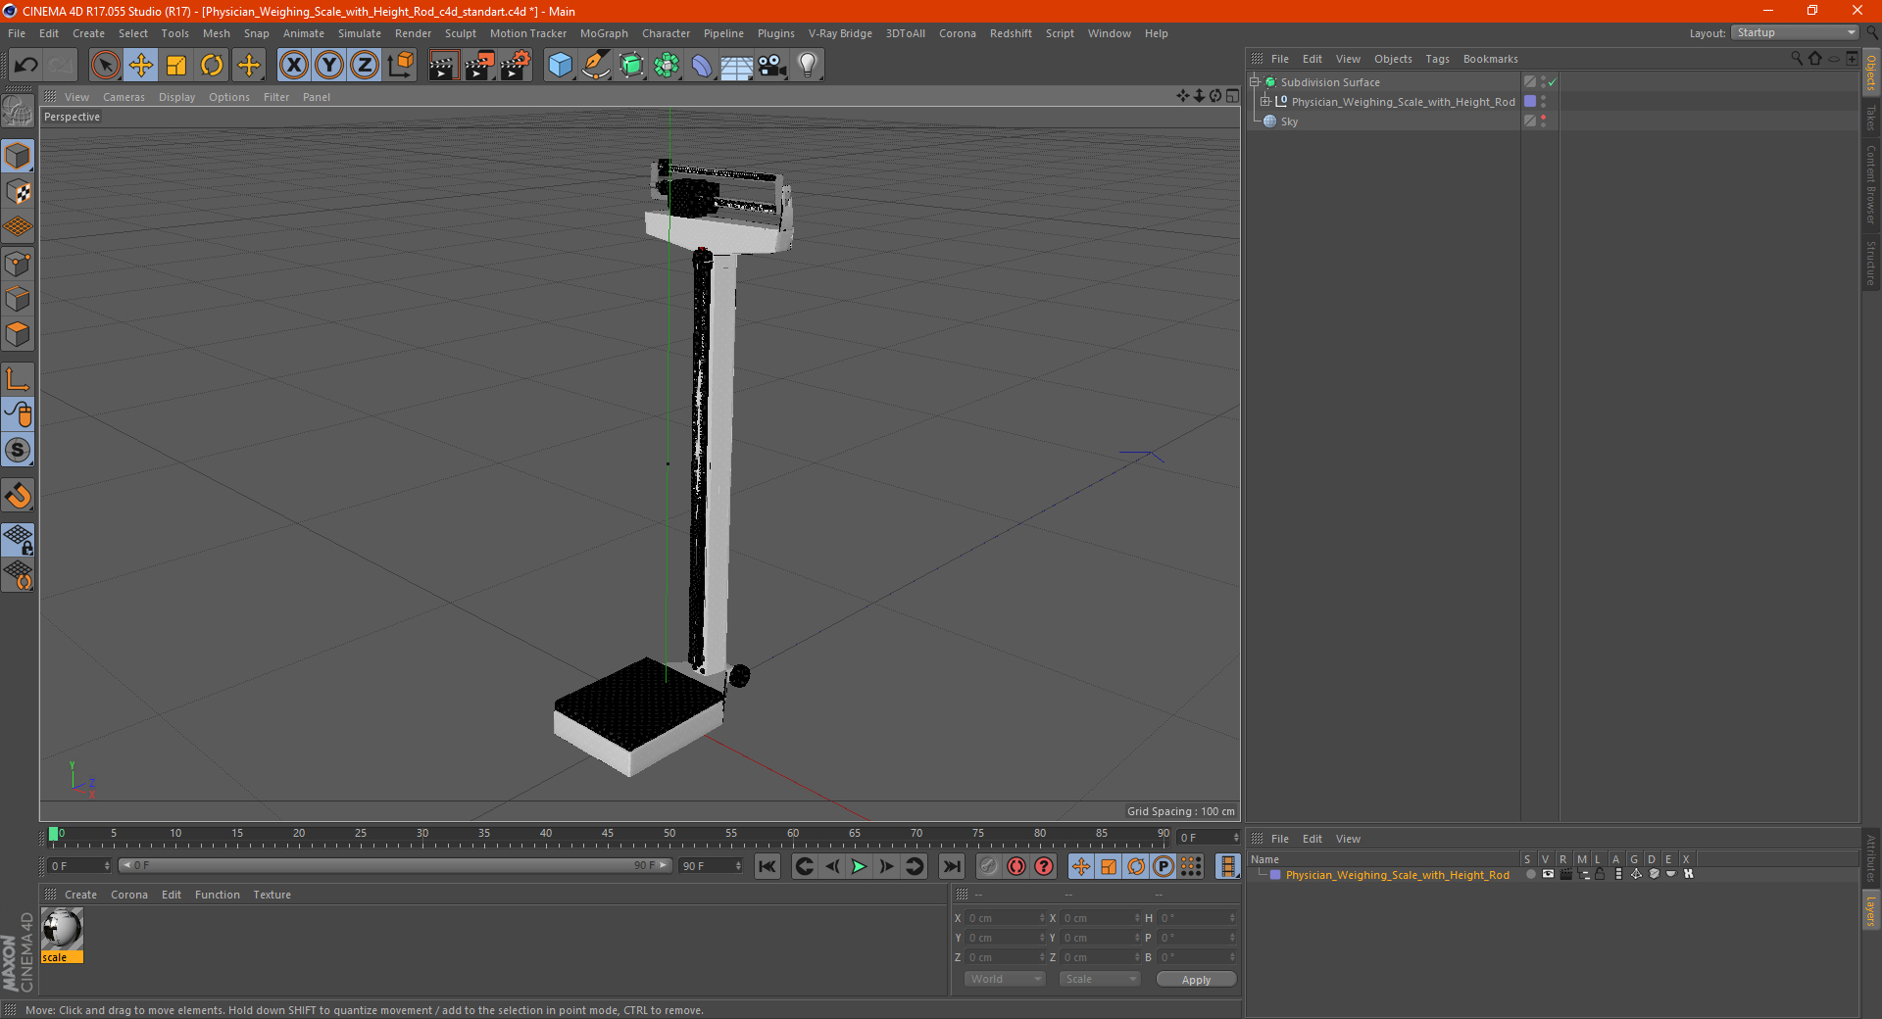The width and height of the screenshot is (1882, 1019).
Task: Toggle the Z axis lock
Action: pyautogui.click(x=365, y=66)
